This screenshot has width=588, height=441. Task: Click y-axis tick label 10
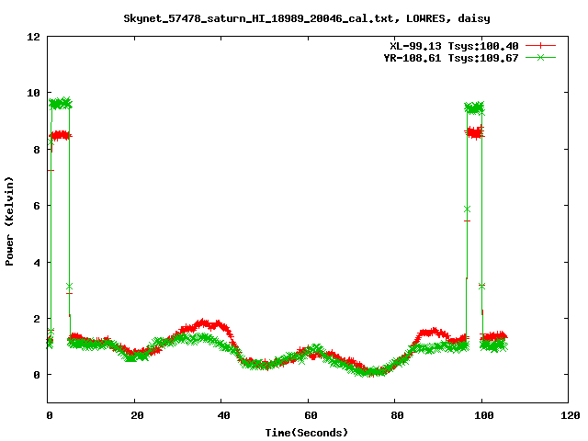33,93
